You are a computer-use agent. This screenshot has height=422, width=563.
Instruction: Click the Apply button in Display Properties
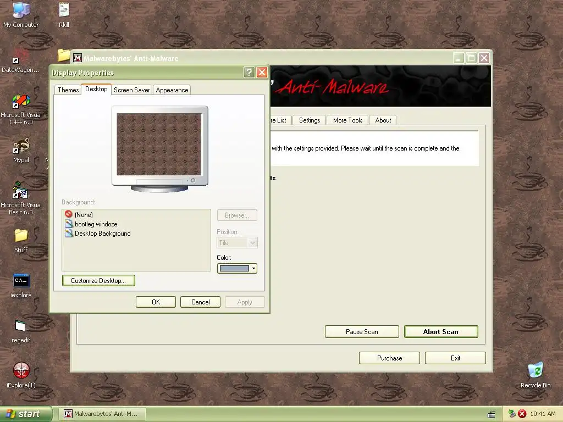tap(245, 302)
